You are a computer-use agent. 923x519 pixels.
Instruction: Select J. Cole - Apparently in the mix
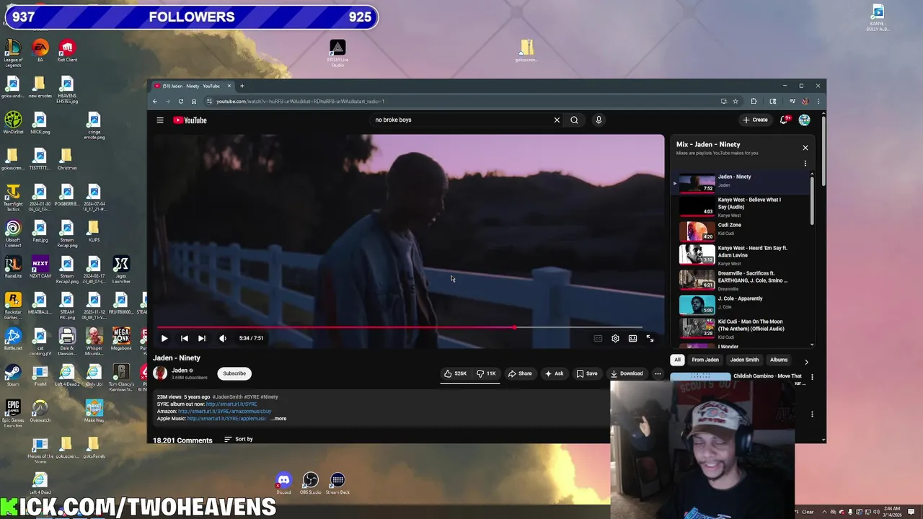pos(743,303)
